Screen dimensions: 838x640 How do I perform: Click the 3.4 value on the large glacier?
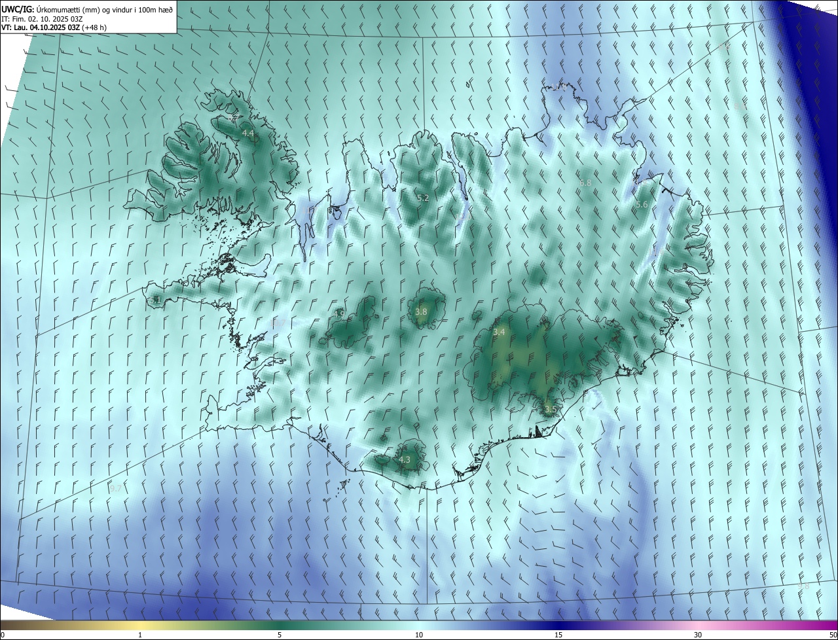(499, 332)
